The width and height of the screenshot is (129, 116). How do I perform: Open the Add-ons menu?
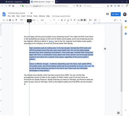(x=42, y=16)
